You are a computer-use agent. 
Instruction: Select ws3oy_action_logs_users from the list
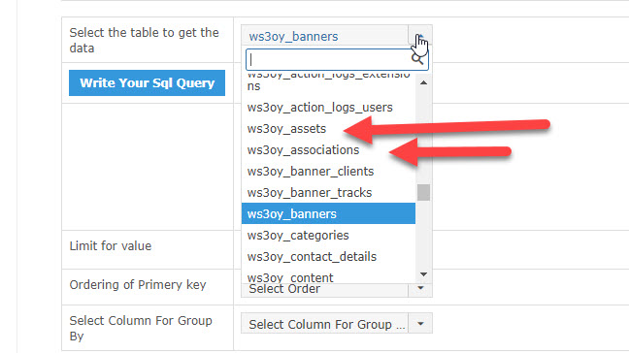328,108
